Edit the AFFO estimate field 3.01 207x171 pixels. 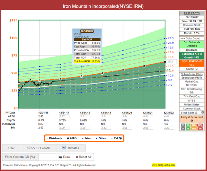[85, 116]
